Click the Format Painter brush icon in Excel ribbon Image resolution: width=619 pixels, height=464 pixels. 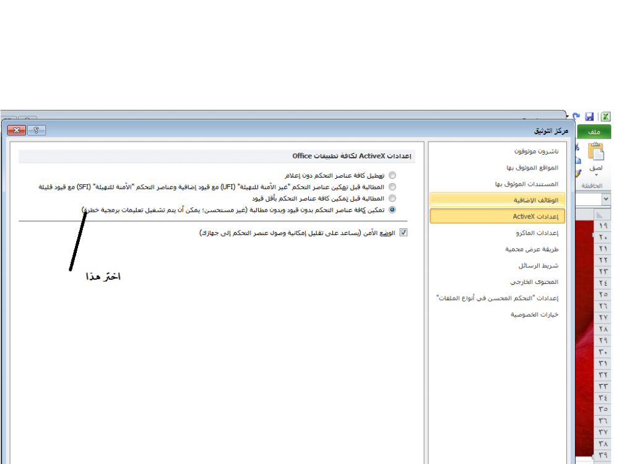click(578, 173)
